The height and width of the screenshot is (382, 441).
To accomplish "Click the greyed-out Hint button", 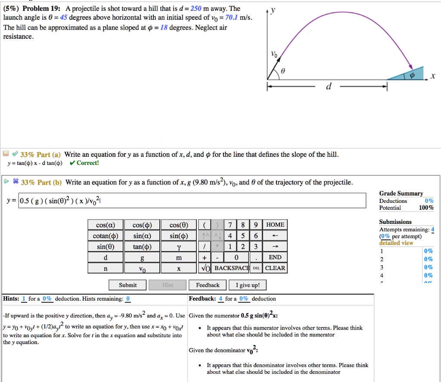I will pos(168,285).
